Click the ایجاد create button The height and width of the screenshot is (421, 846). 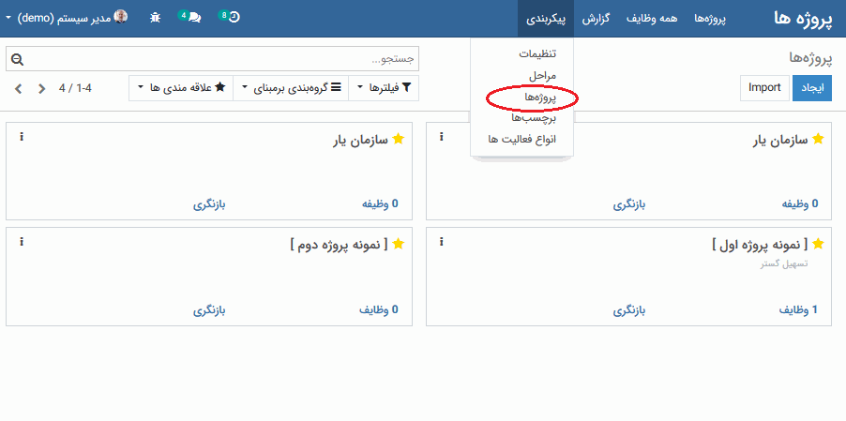[x=812, y=88]
